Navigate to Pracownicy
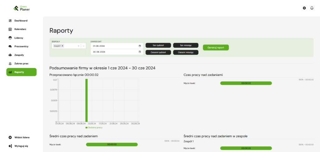320x152 pixels. pyautogui.click(x=22, y=46)
